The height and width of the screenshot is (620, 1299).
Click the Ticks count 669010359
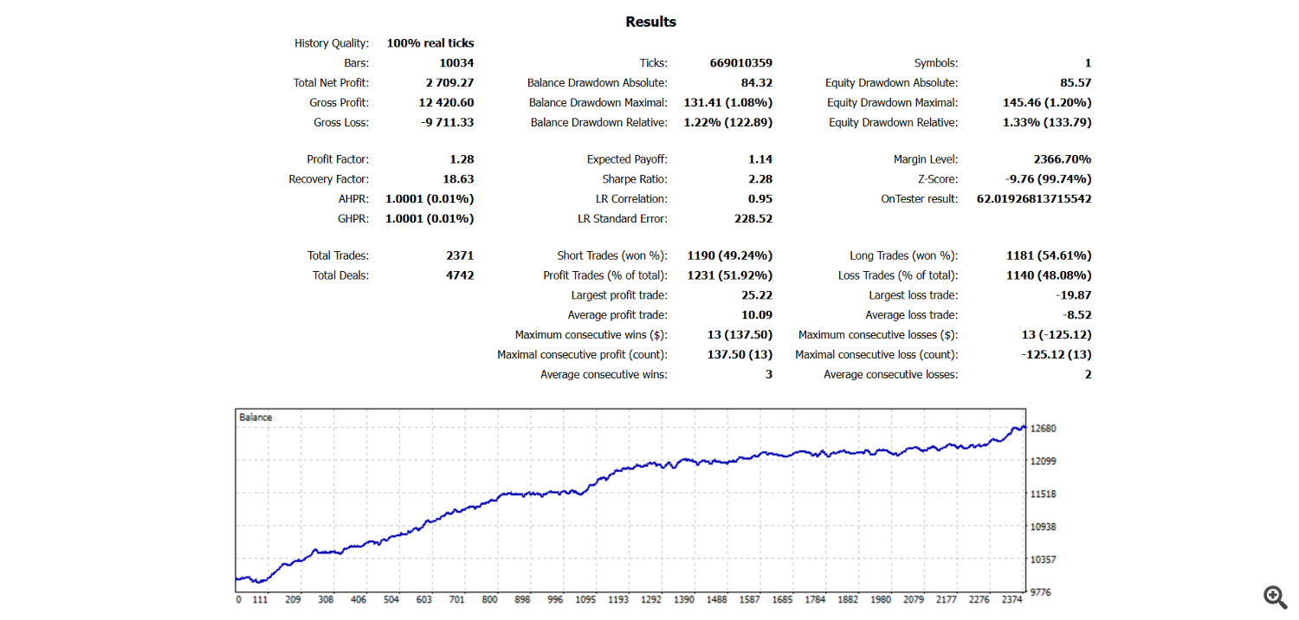(x=741, y=63)
